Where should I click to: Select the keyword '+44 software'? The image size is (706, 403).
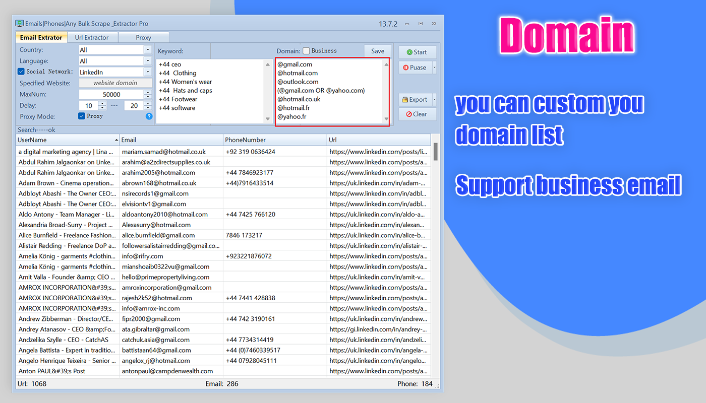tap(177, 108)
